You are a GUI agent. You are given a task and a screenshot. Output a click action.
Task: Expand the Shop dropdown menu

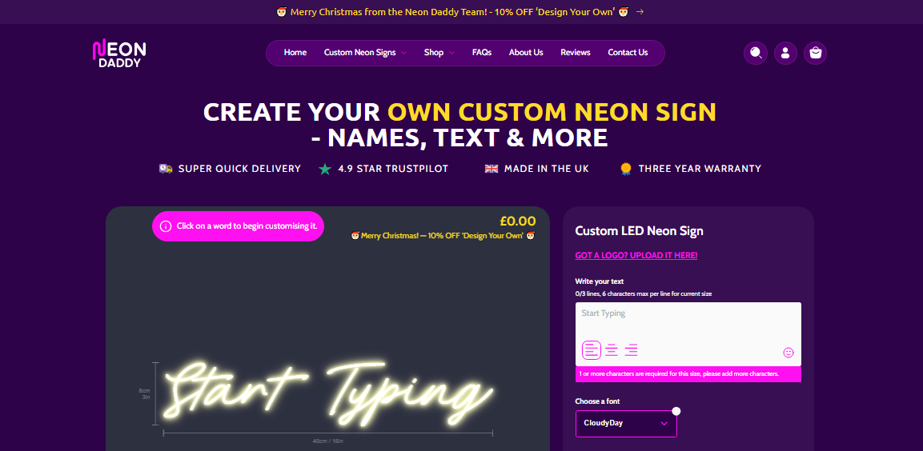(439, 52)
